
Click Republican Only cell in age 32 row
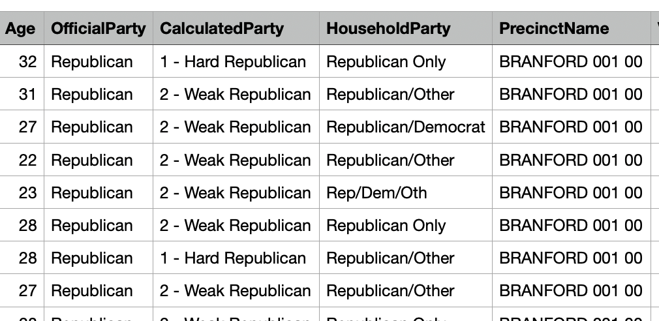point(386,62)
